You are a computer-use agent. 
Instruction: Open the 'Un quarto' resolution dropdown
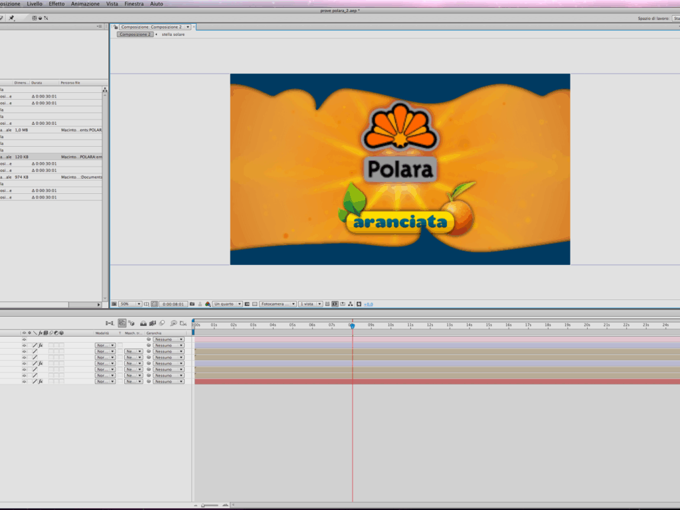(228, 303)
